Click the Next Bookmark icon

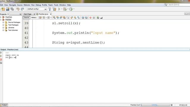click(75, 18)
